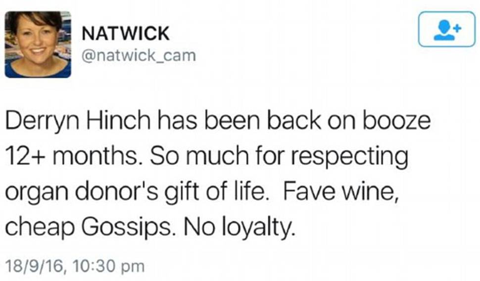This screenshot has height=281, width=480.
Task: Open the NATWICK profile photo
Action: 38,45
